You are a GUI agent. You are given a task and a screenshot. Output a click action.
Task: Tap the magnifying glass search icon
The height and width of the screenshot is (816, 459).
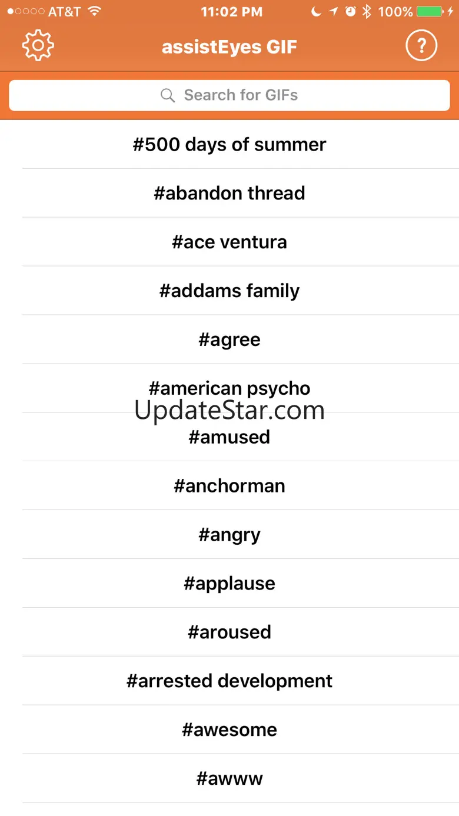point(168,95)
